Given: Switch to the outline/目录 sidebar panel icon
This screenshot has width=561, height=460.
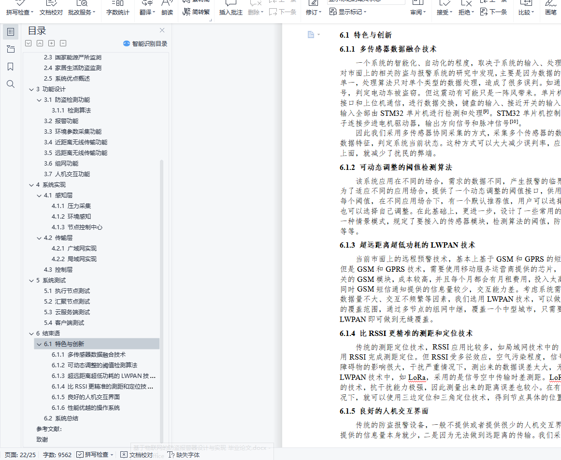Looking at the screenshot, I should pyautogui.click(x=11, y=32).
